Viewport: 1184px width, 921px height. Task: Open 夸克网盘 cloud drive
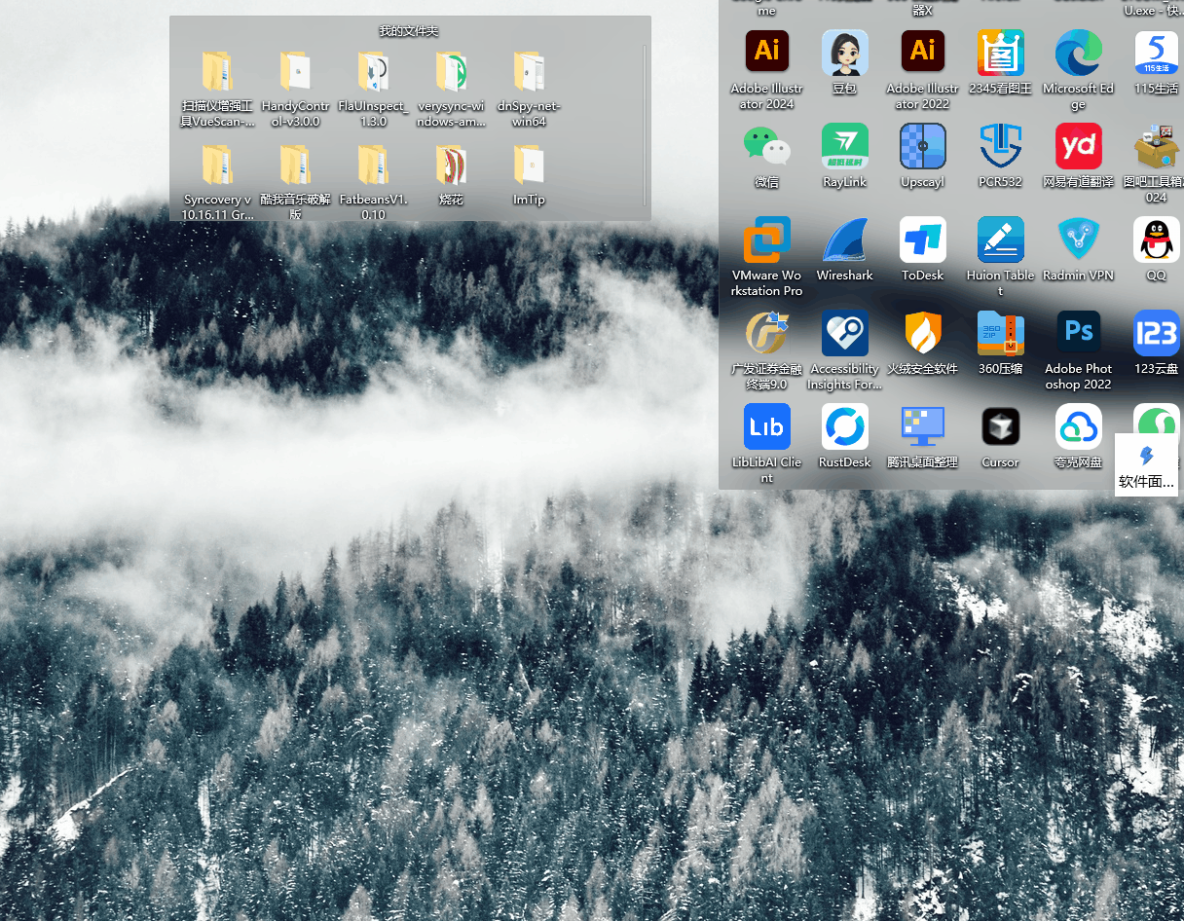pyautogui.click(x=1079, y=436)
